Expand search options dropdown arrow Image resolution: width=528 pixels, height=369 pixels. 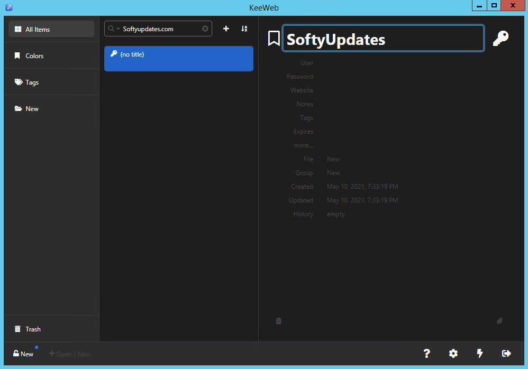tap(118, 29)
